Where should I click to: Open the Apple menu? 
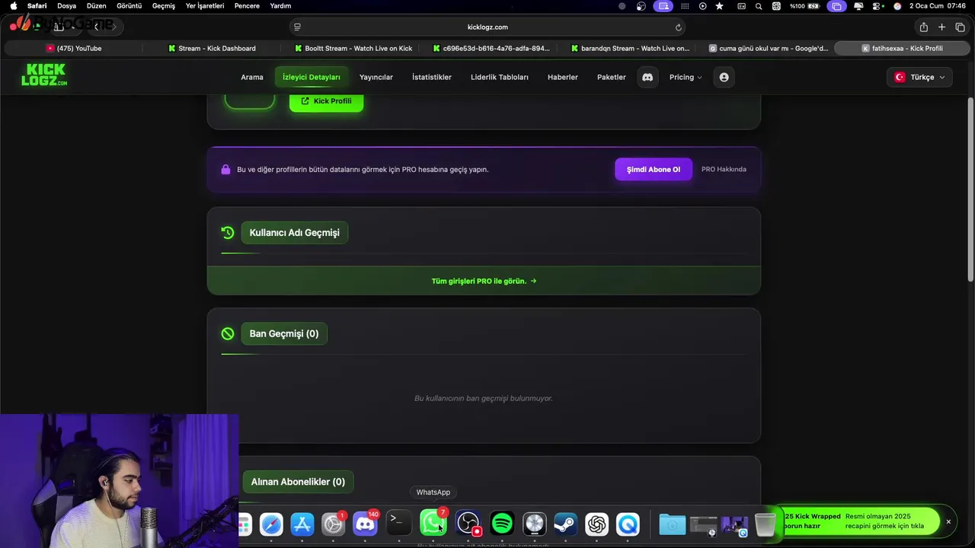[13, 6]
